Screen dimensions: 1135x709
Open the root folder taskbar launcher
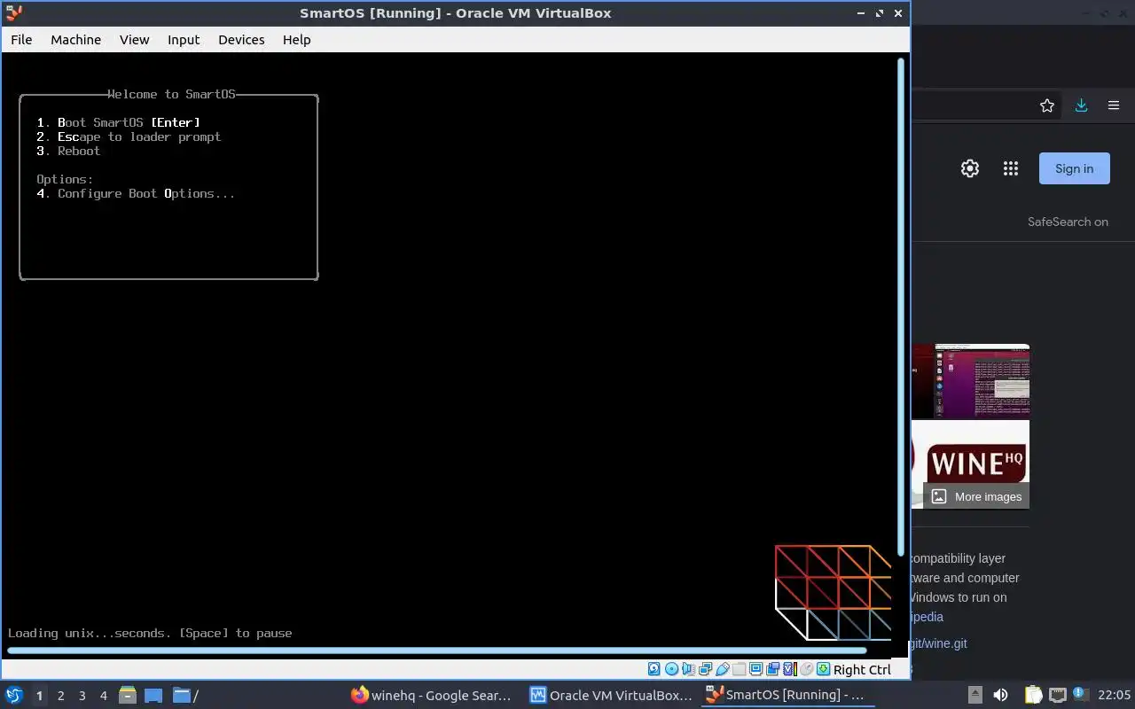(185, 695)
